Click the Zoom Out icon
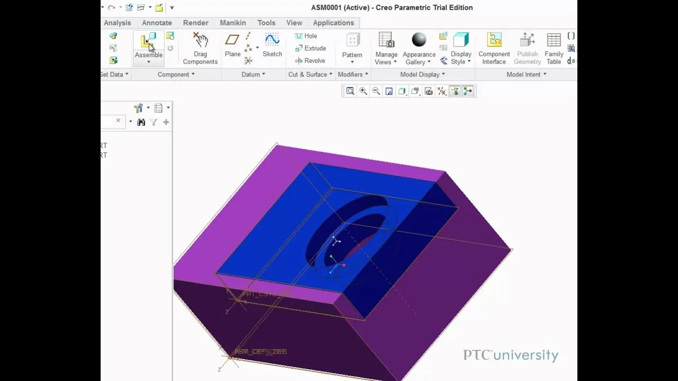Screen dimensions: 678x381 376,91
